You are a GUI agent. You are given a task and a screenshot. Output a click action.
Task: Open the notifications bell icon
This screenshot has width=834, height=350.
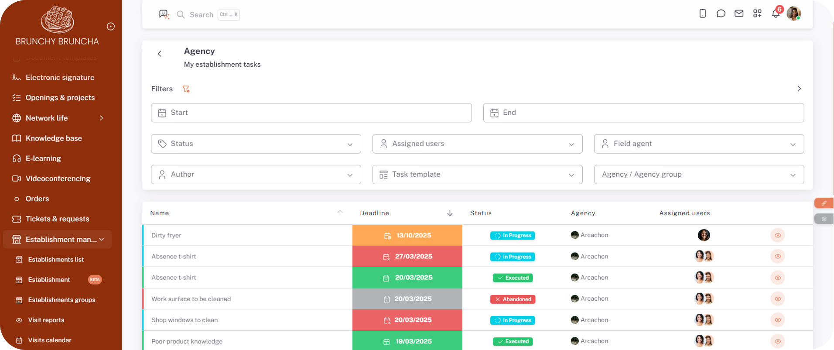(776, 14)
